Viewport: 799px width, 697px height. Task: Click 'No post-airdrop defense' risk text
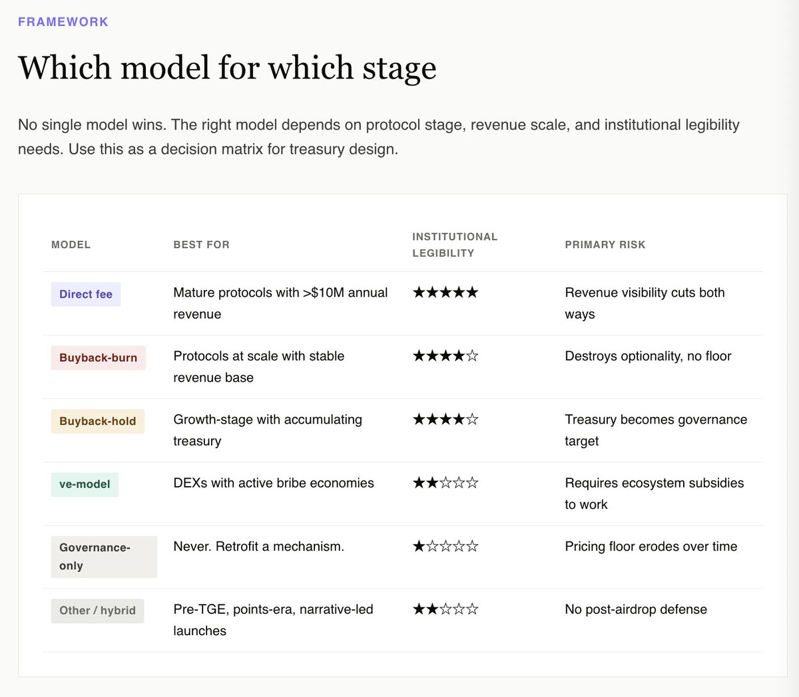[x=636, y=609]
